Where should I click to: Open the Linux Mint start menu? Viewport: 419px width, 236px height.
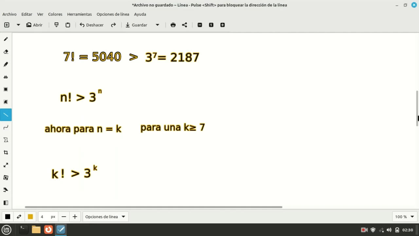[x=7, y=230]
